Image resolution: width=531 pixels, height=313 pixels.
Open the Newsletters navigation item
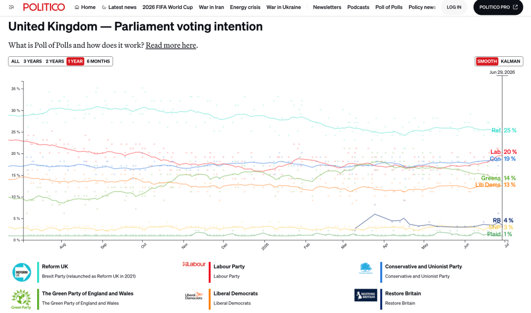click(327, 7)
